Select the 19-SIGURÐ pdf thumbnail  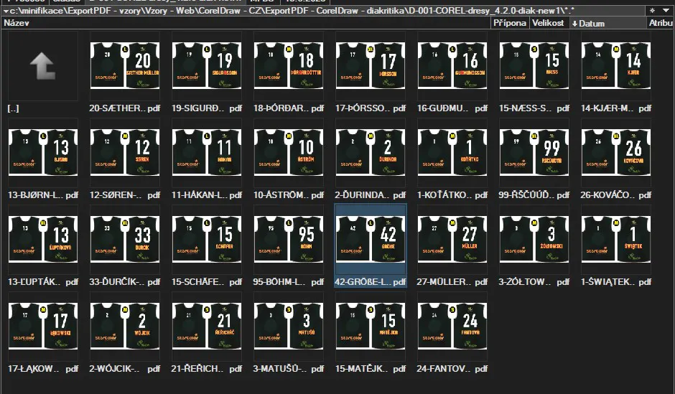207,66
